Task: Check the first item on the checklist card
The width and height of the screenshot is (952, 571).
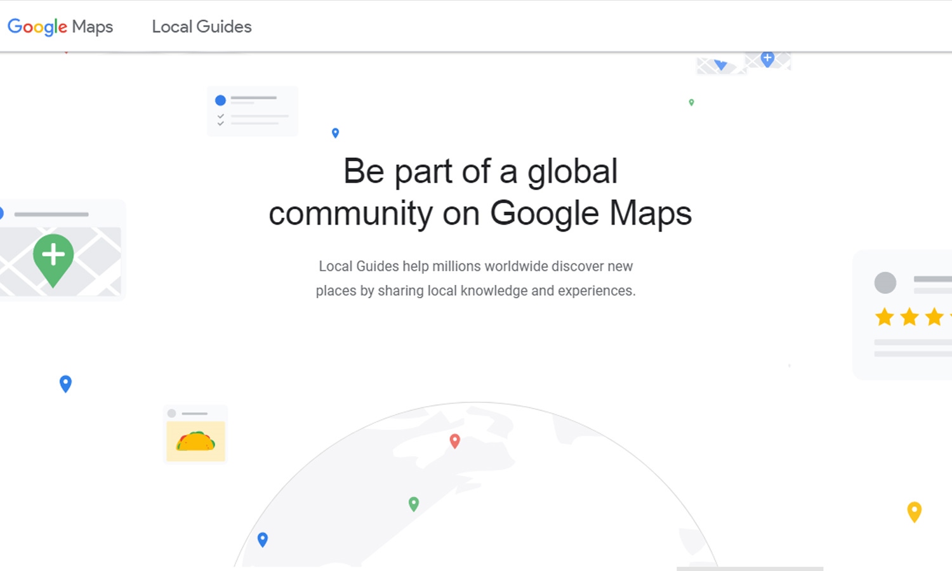Action: [x=220, y=117]
